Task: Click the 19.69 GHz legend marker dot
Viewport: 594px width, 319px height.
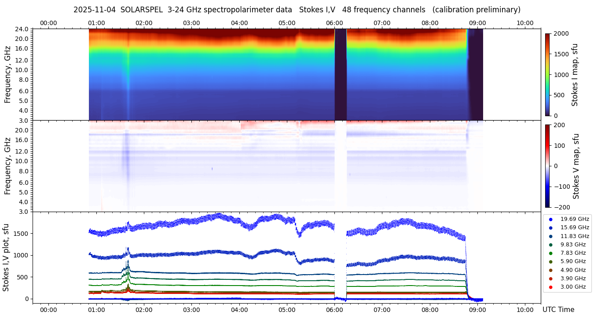Action: pos(550,219)
